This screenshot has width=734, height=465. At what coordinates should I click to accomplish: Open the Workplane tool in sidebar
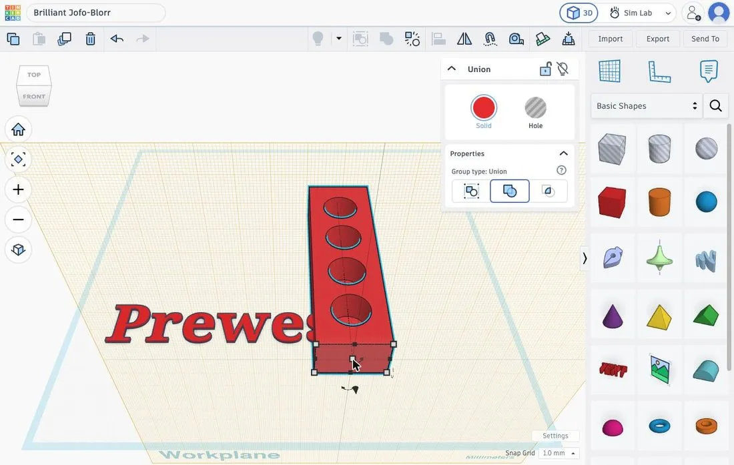pos(609,71)
